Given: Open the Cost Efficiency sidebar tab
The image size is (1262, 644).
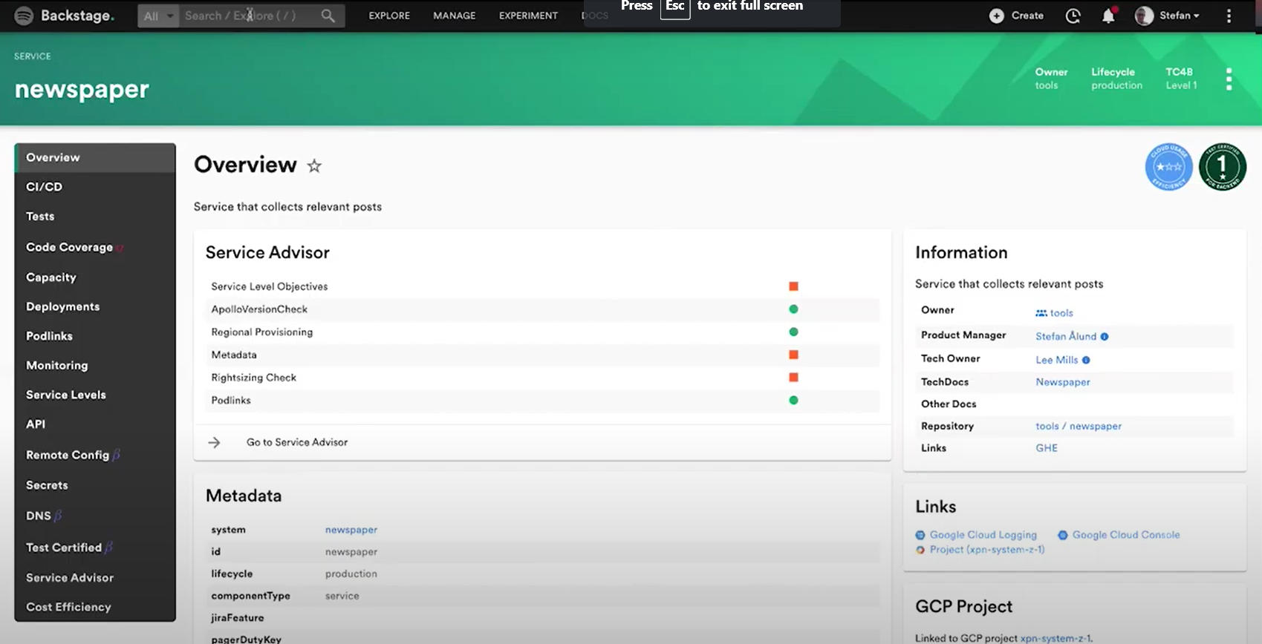Looking at the screenshot, I should 95,607.
